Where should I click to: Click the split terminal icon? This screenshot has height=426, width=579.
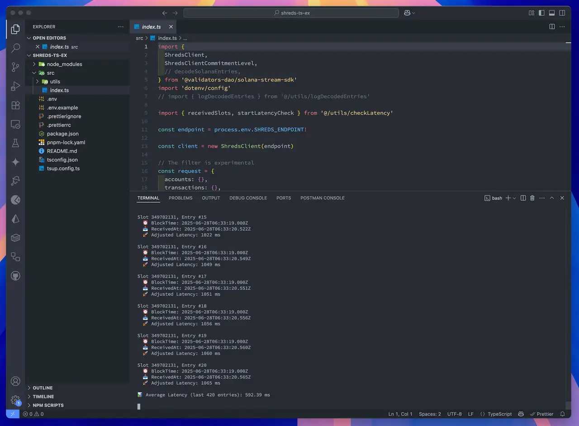pos(523,198)
